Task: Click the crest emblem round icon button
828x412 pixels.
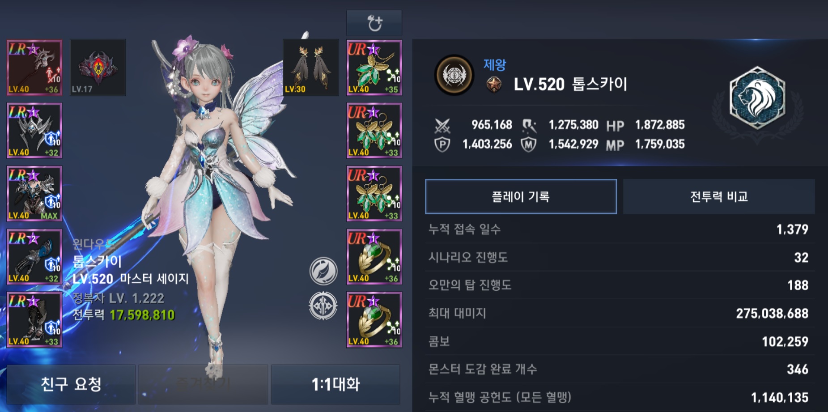Action: tap(323, 306)
